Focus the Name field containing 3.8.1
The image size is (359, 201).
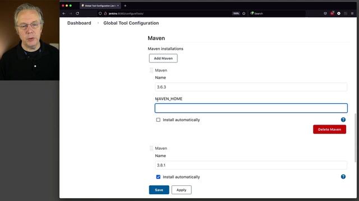(x=251, y=165)
